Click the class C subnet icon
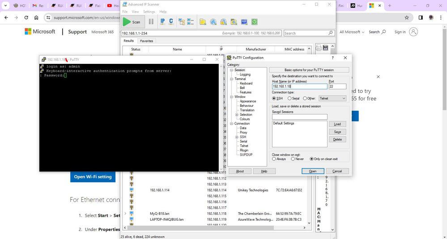The width and height of the screenshot is (447, 239). 171,22
